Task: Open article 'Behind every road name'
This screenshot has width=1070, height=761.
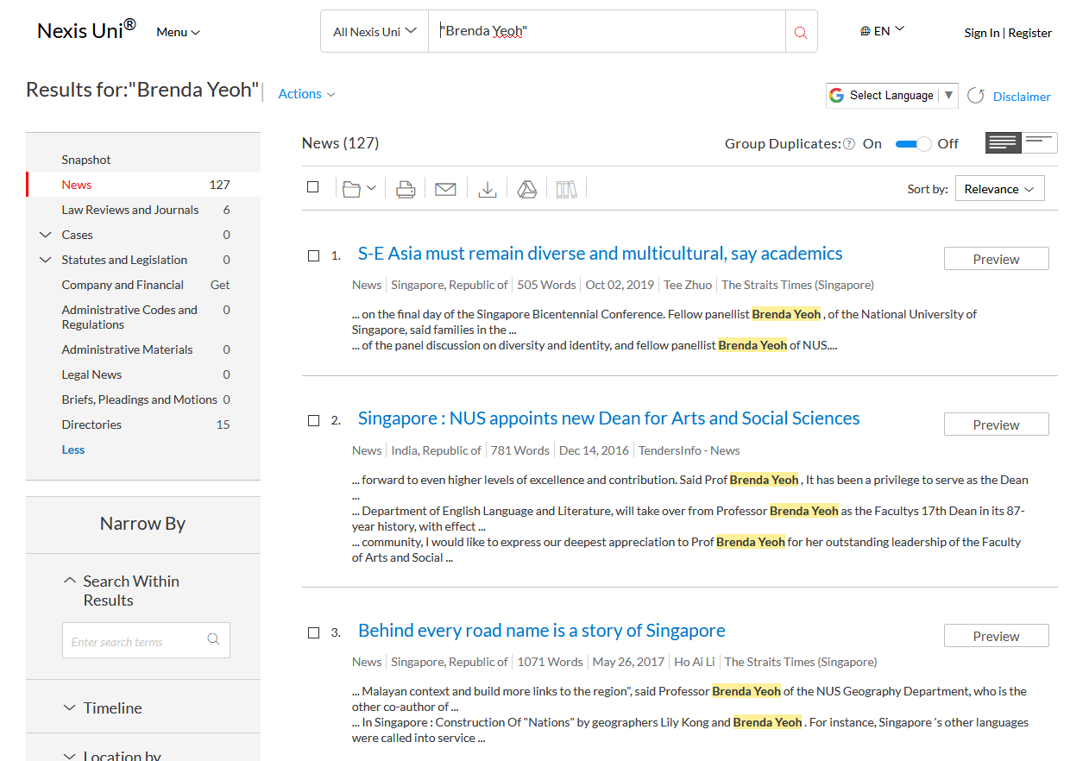Action: pos(542,631)
